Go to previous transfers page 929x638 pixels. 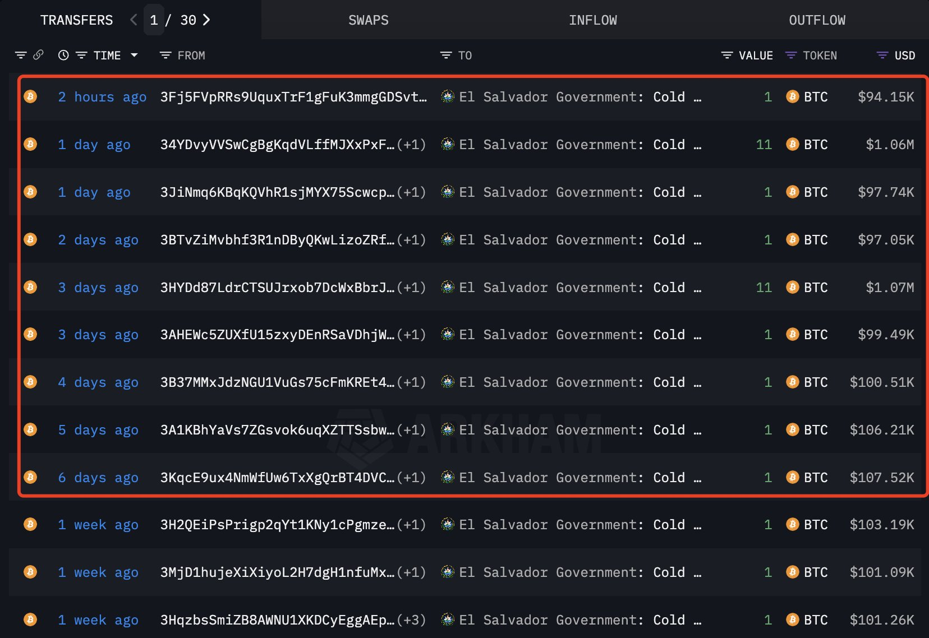click(134, 20)
